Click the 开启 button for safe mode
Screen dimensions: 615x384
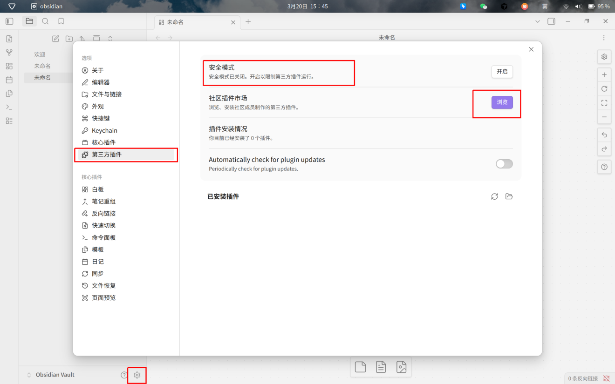502,72
